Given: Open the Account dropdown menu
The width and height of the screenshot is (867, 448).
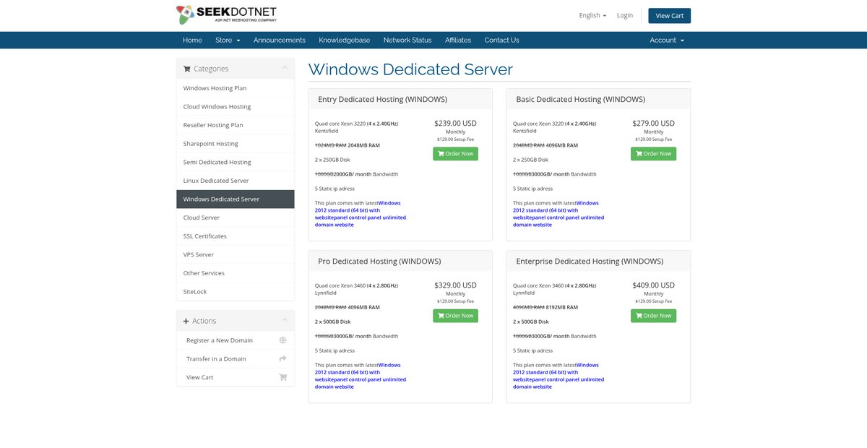Looking at the screenshot, I should [666, 40].
